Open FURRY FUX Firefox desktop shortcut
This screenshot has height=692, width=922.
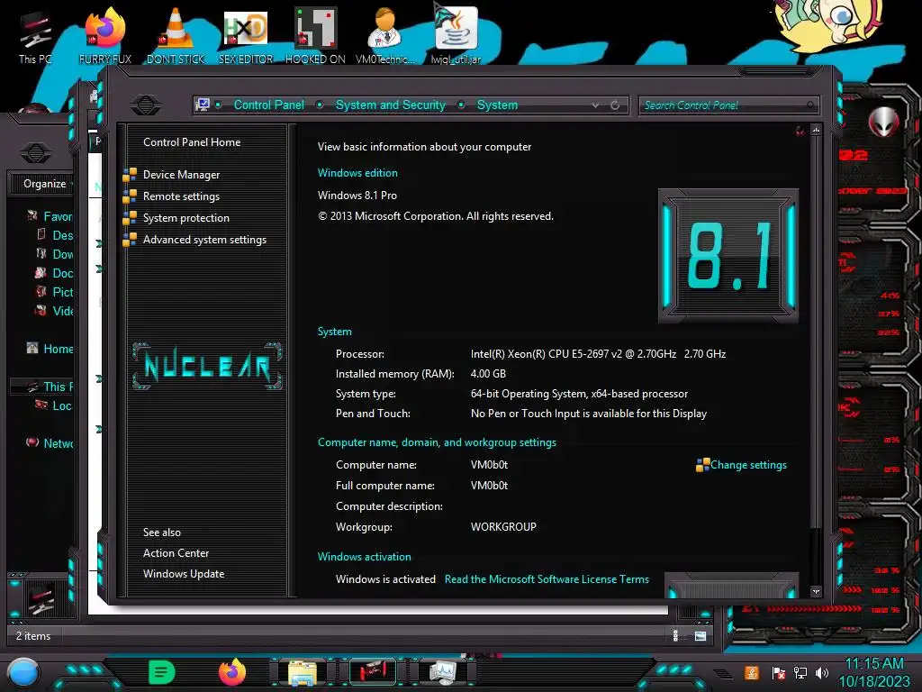pyautogui.click(x=105, y=36)
